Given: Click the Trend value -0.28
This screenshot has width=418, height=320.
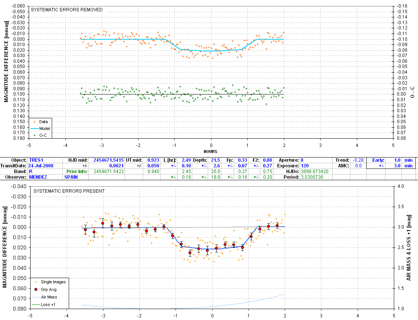Looking at the screenshot, I should point(358,160).
